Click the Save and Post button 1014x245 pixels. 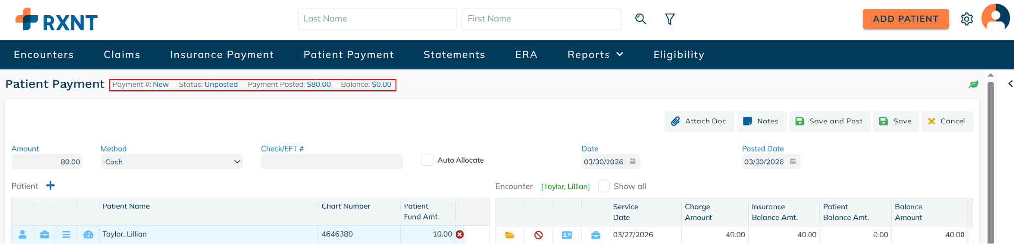829,121
